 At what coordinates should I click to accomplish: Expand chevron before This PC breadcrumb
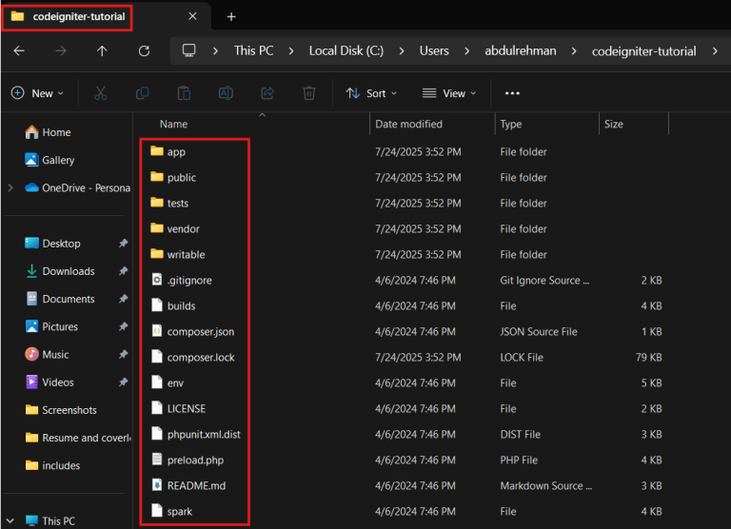click(215, 50)
